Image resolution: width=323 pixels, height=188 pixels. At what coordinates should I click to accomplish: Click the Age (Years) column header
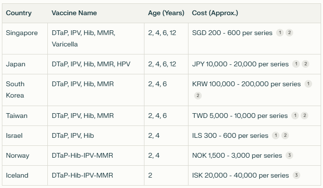coord(166,13)
